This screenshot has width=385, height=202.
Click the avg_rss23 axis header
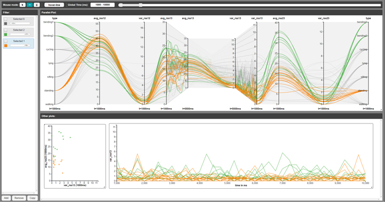[279, 18]
